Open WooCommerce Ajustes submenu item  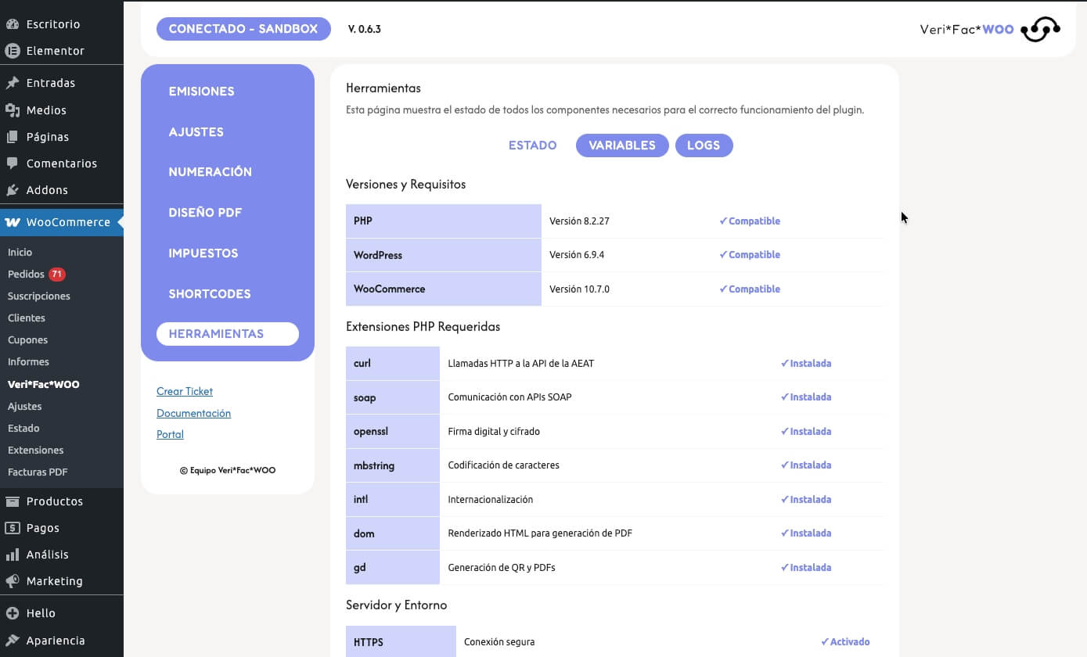[25, 407]
